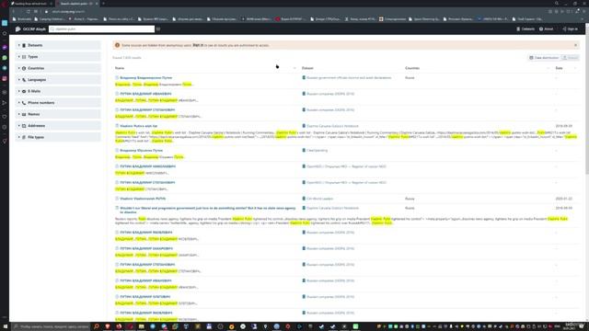The height and width of the screenshot is (331, 589).
Task: Open first result Владимир Владимирович Путин
Action: tap(145, 77)
